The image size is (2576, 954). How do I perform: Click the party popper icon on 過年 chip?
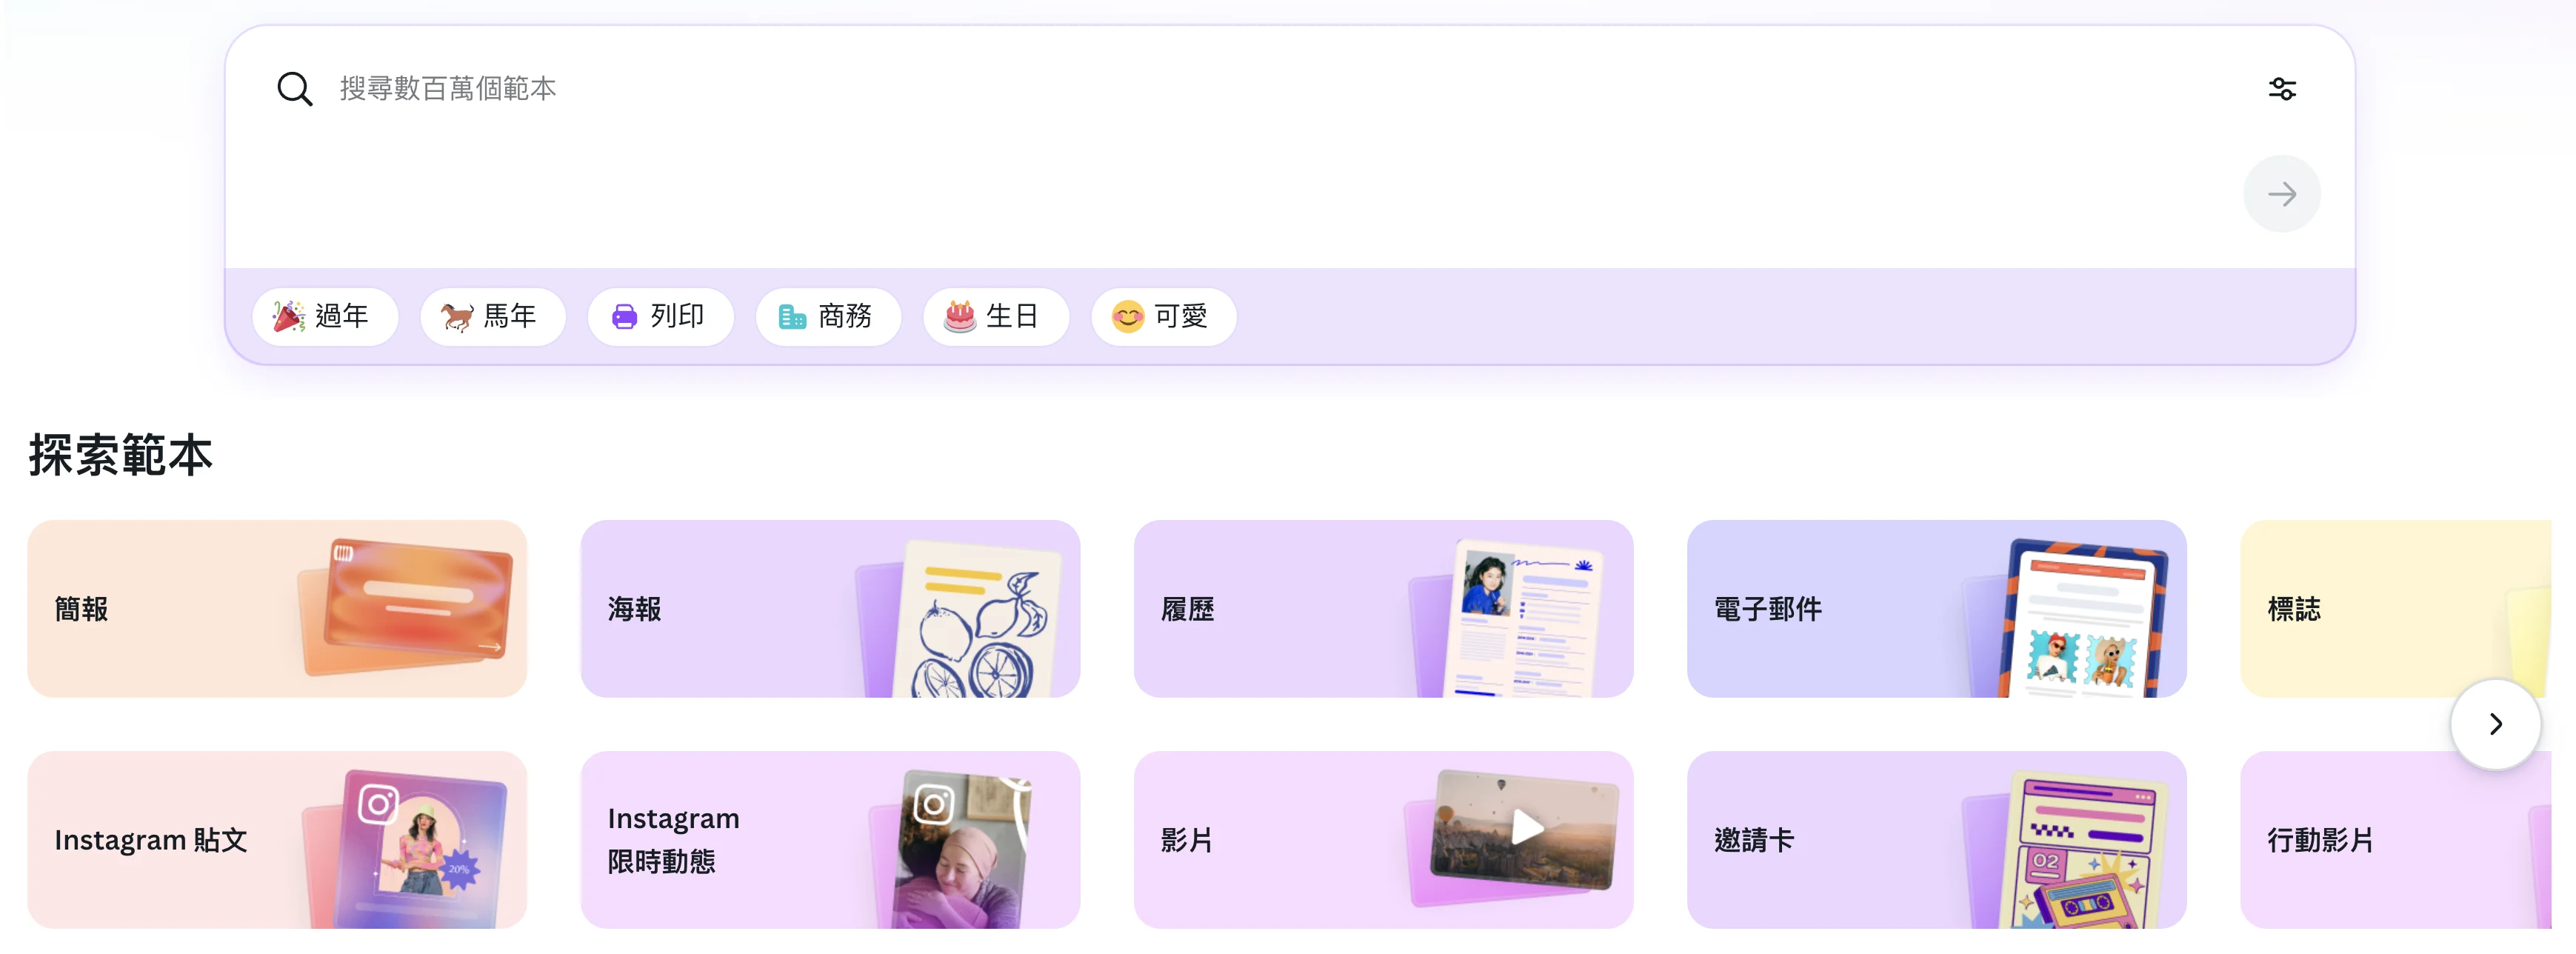(289, 316)
